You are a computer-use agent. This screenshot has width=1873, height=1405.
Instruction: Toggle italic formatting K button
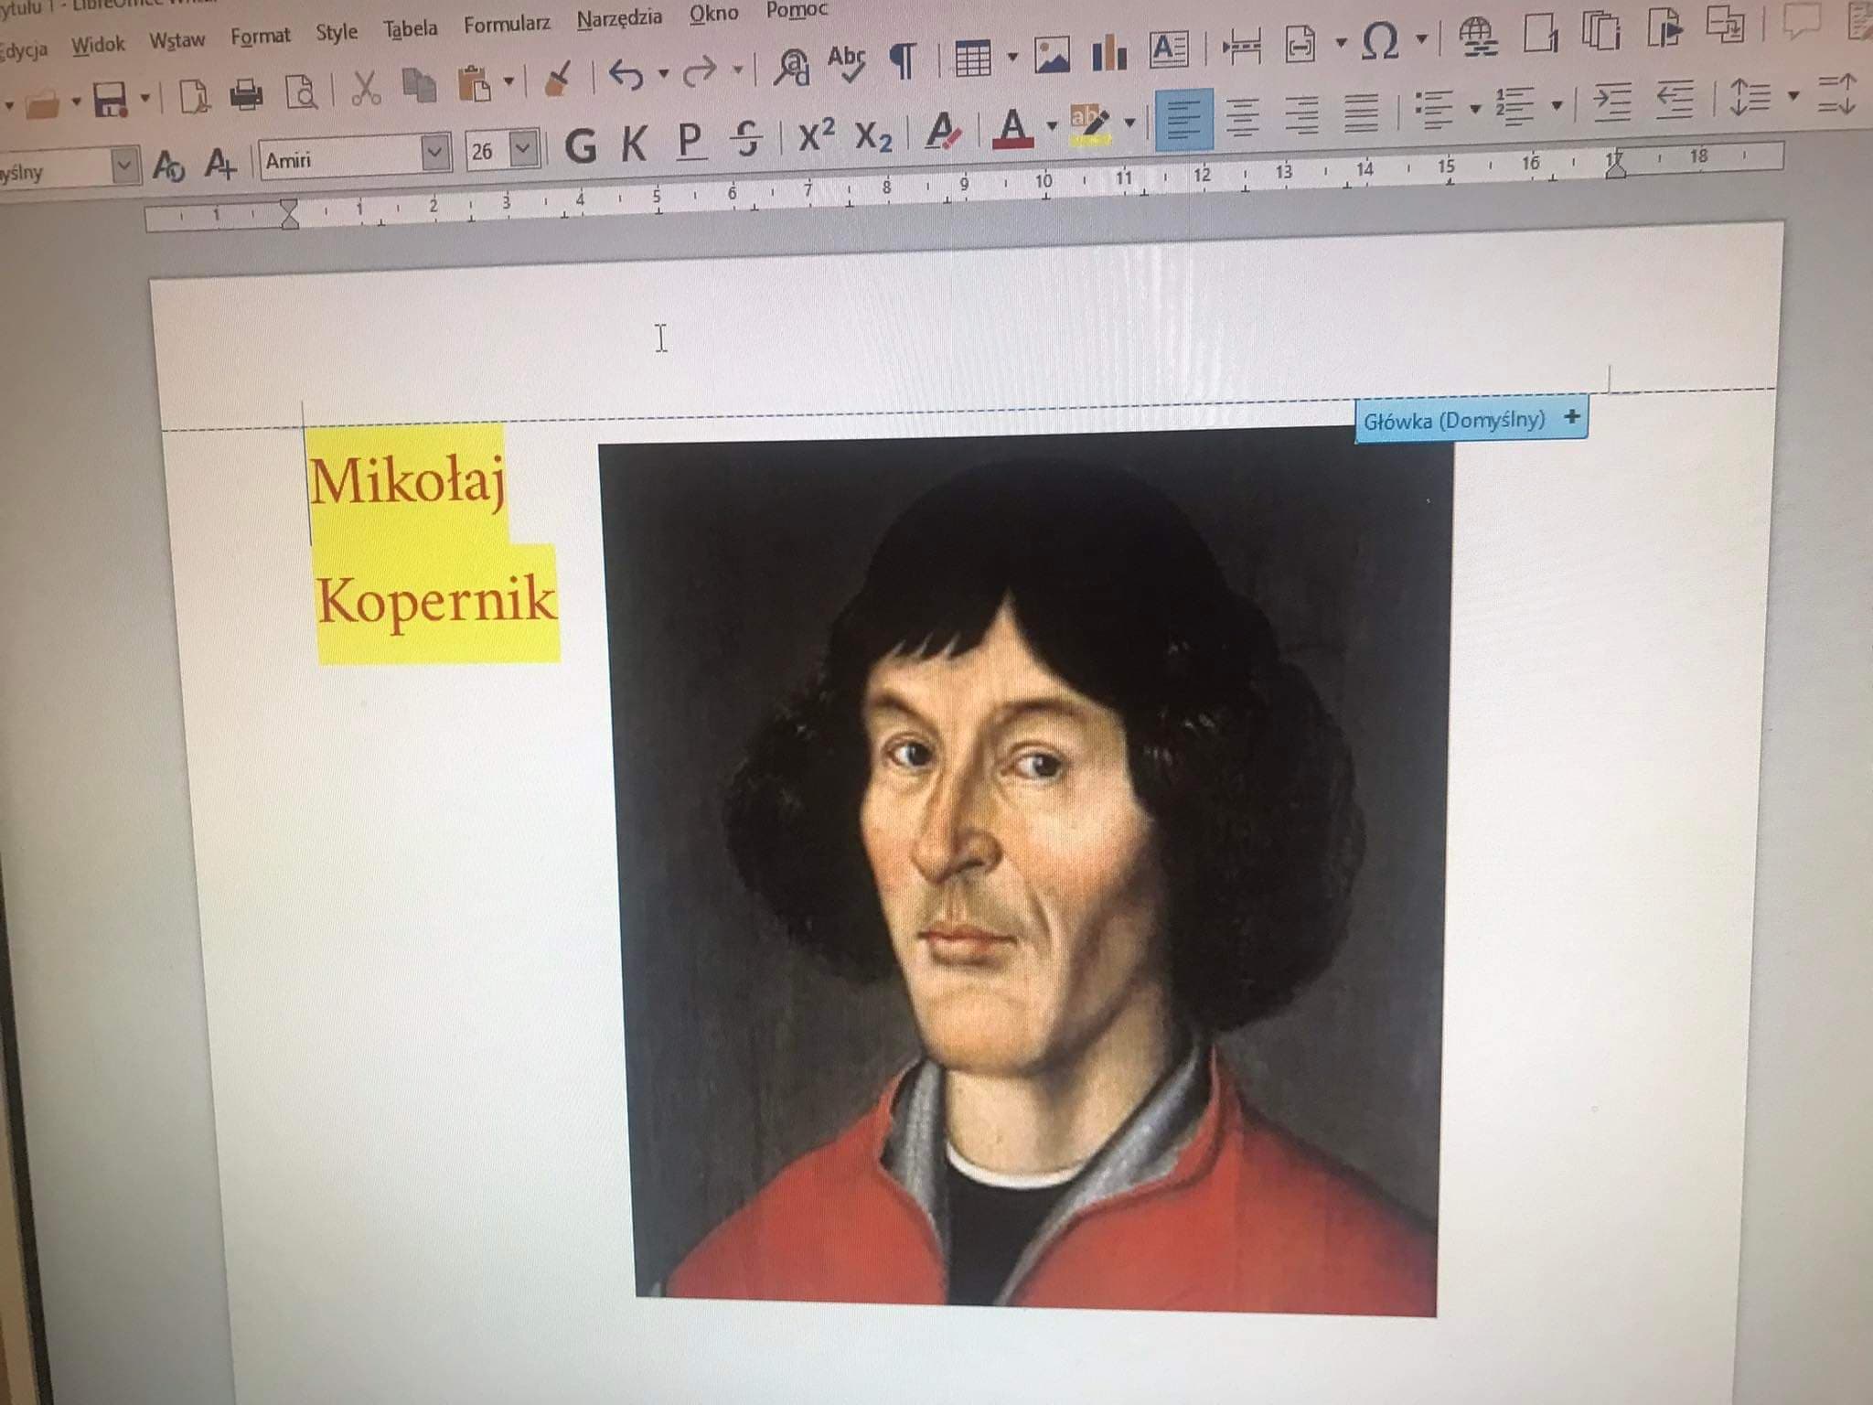(x=633, y=143)
